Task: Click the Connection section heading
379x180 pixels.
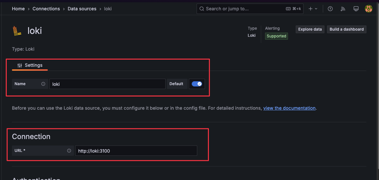Action: (x=31, y=136)
